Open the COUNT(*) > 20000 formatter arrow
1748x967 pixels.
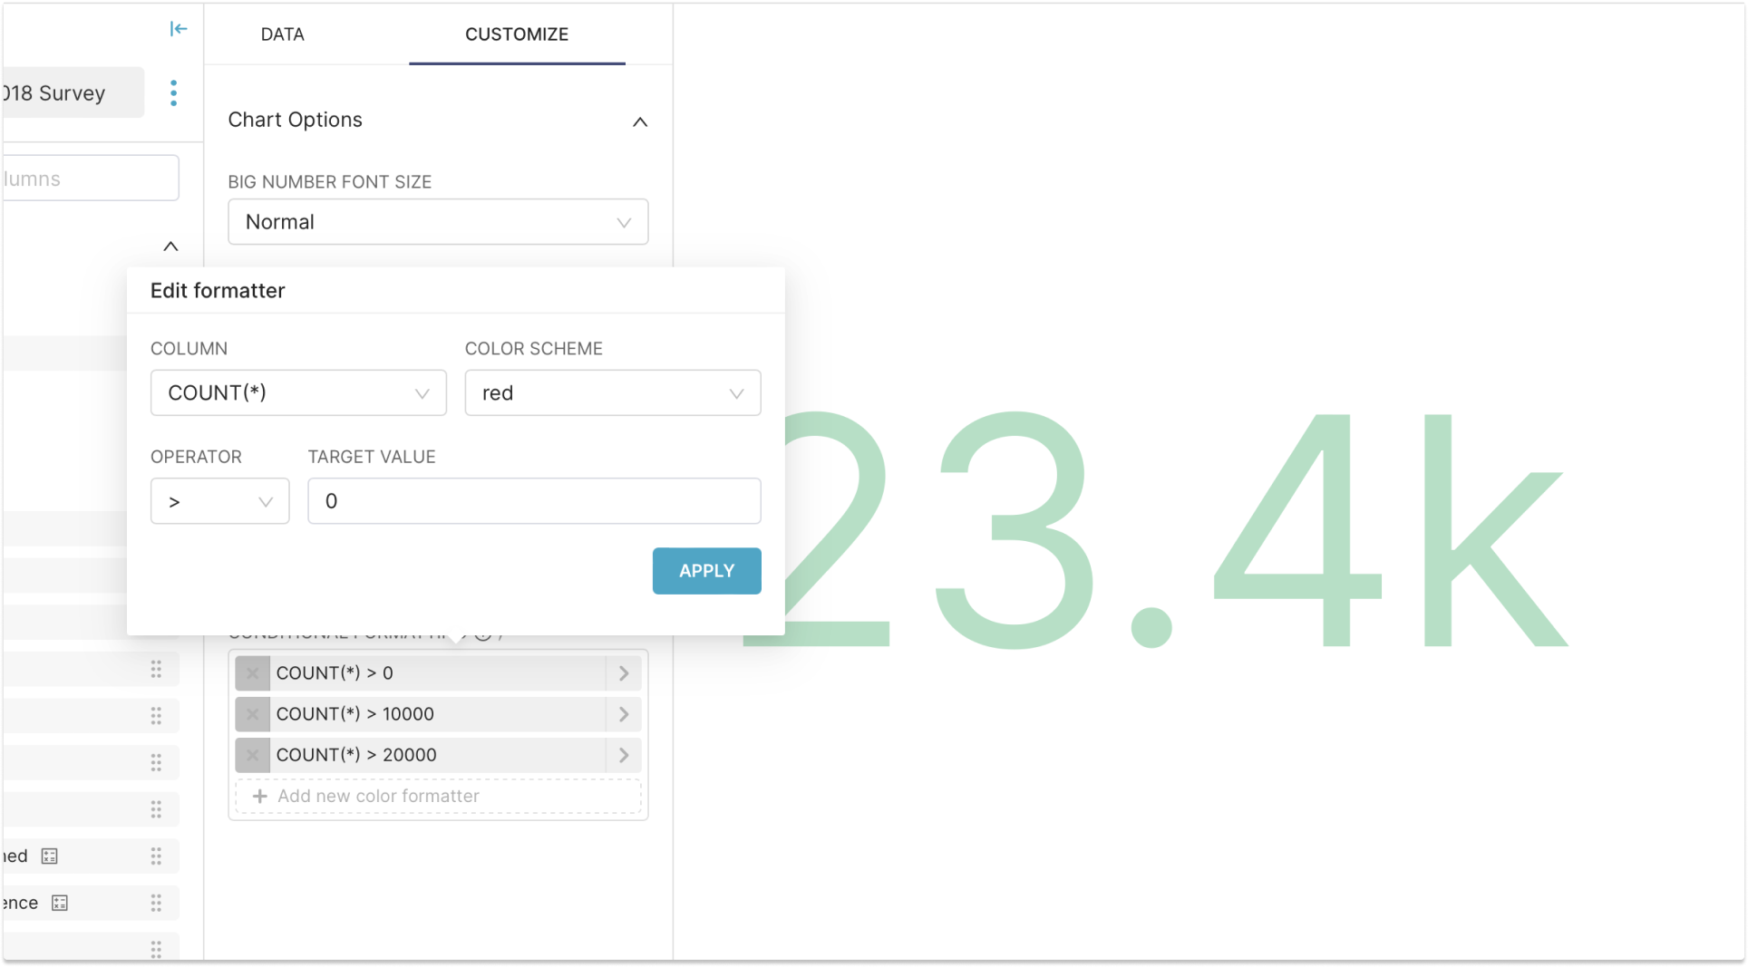click(624, 755)
